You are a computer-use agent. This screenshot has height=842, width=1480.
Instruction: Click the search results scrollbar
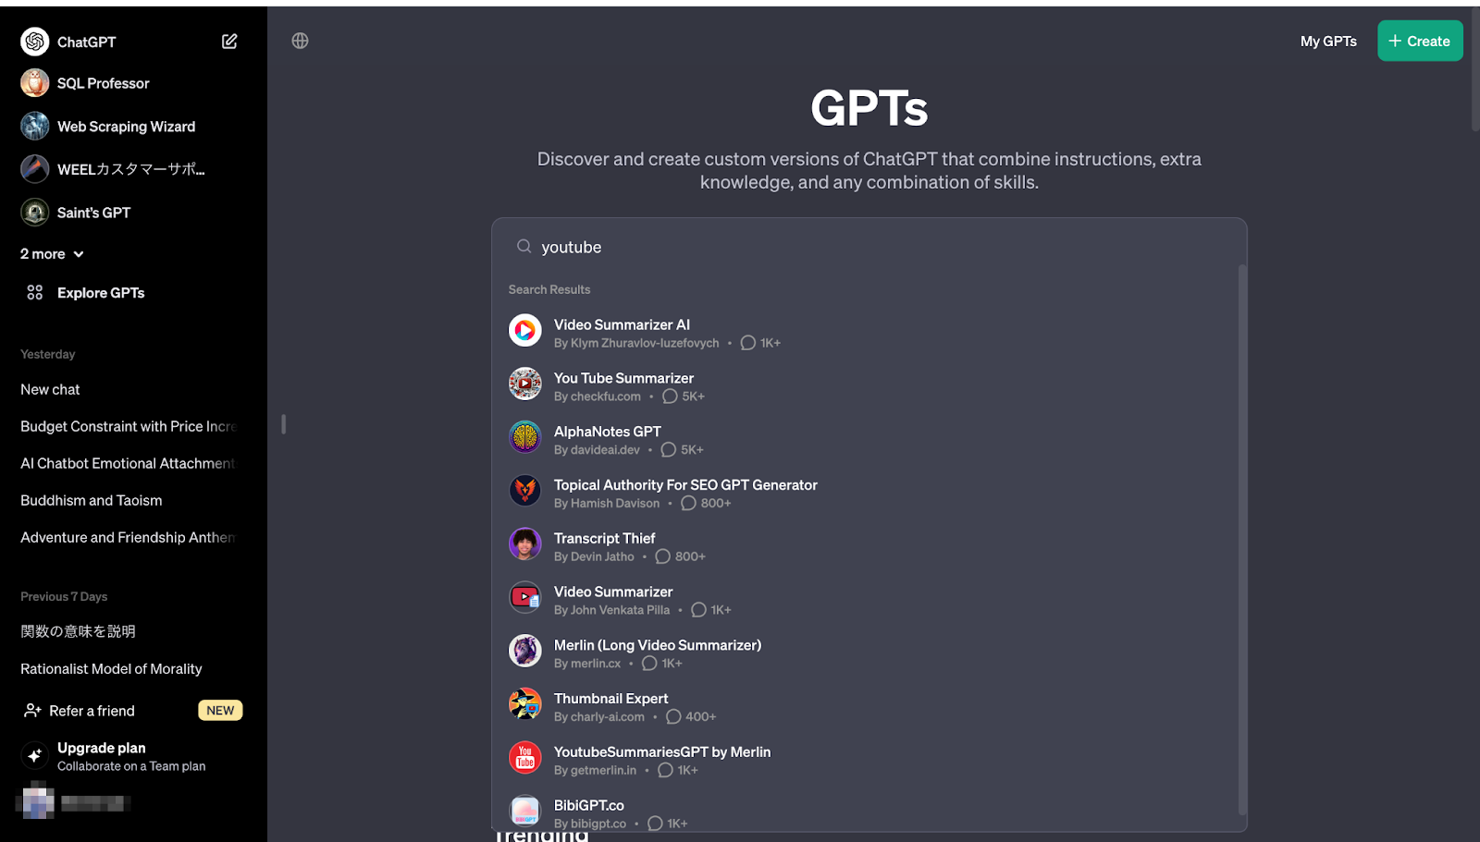[x=1242, y=540]
